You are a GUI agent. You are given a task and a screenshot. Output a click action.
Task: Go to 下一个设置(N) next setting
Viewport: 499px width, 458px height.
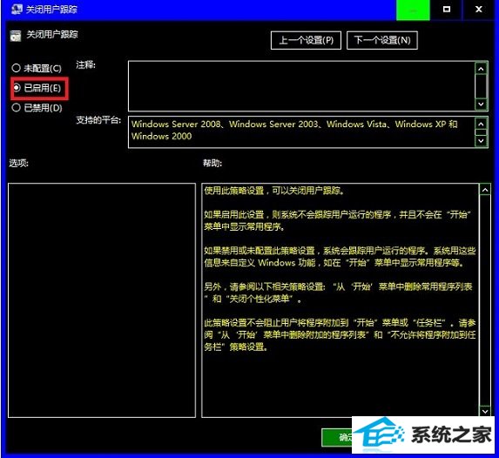[x=382, y=40]
